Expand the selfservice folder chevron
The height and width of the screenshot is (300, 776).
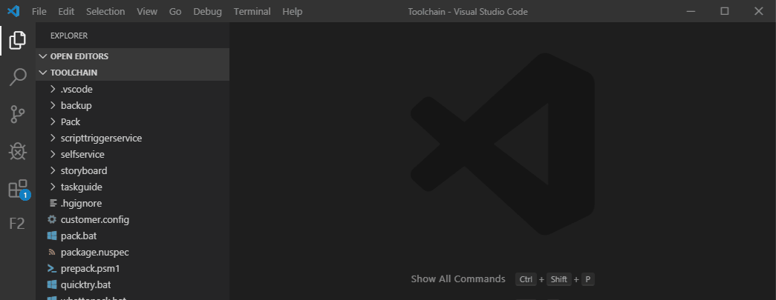[x=53, y=154]
